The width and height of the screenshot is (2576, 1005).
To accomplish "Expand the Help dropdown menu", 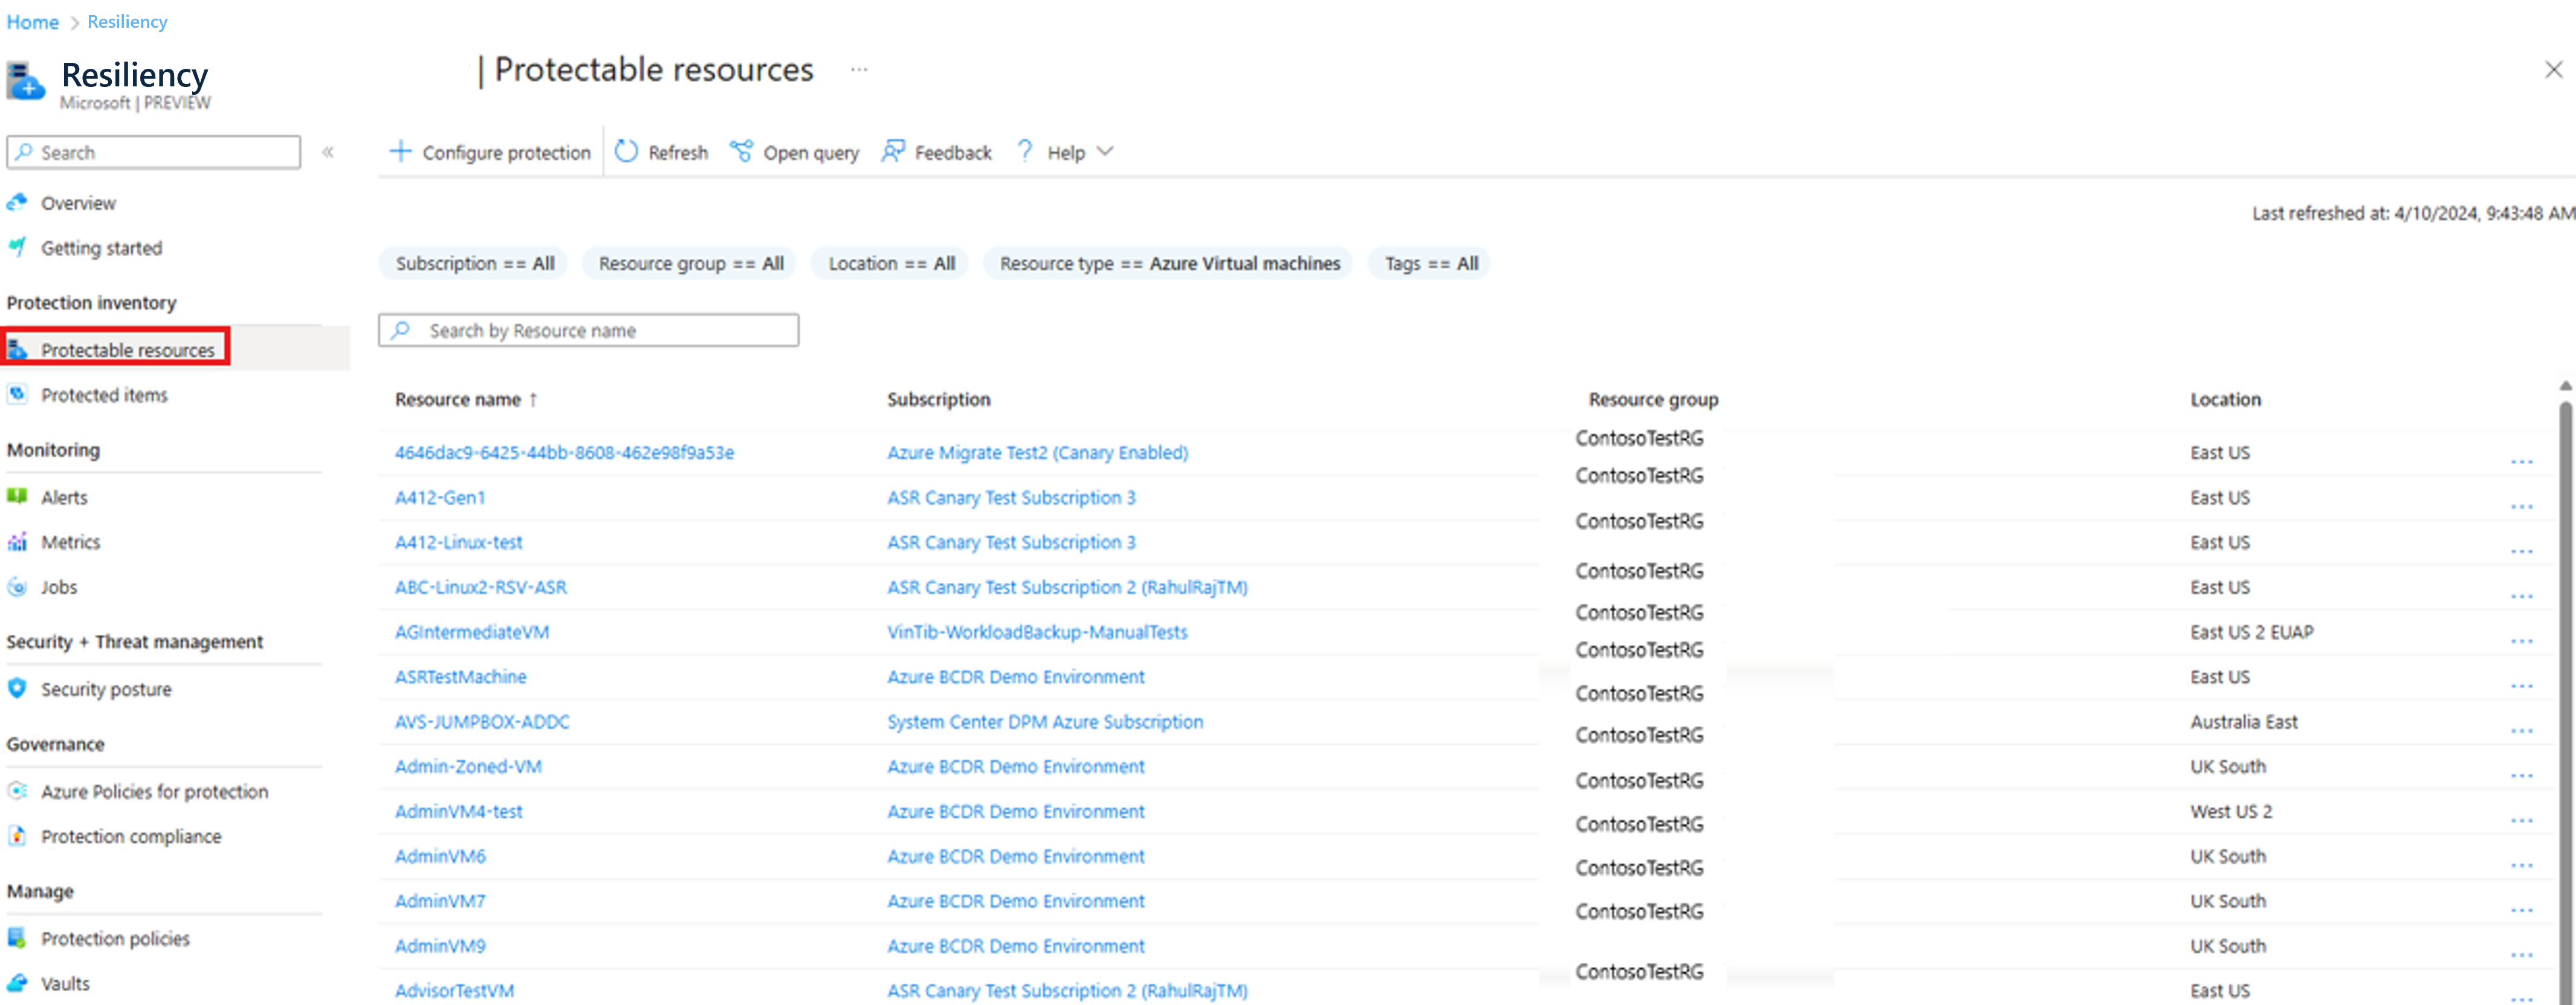I will point(1104,152).
